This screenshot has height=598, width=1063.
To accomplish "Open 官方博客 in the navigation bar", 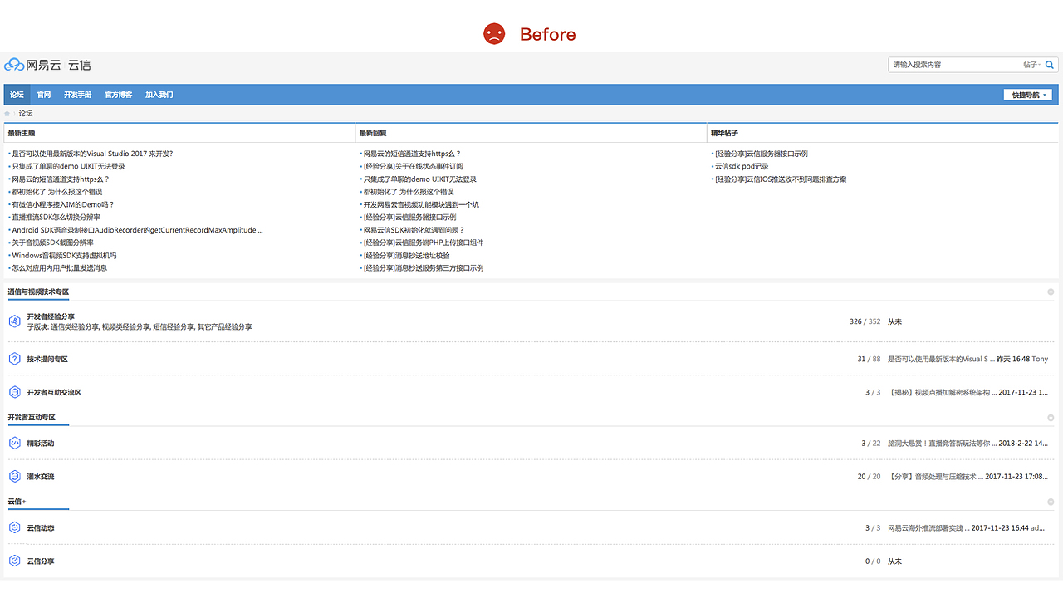I will [x=118, y=95].
